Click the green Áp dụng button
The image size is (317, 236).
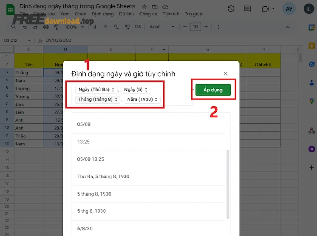point(213,90)
